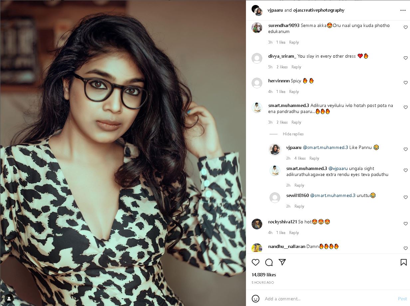Image resolution: width=410 pixels, height=306 pixels.
Task: Collapse thread with Hide replies
Action: (293, 134)
